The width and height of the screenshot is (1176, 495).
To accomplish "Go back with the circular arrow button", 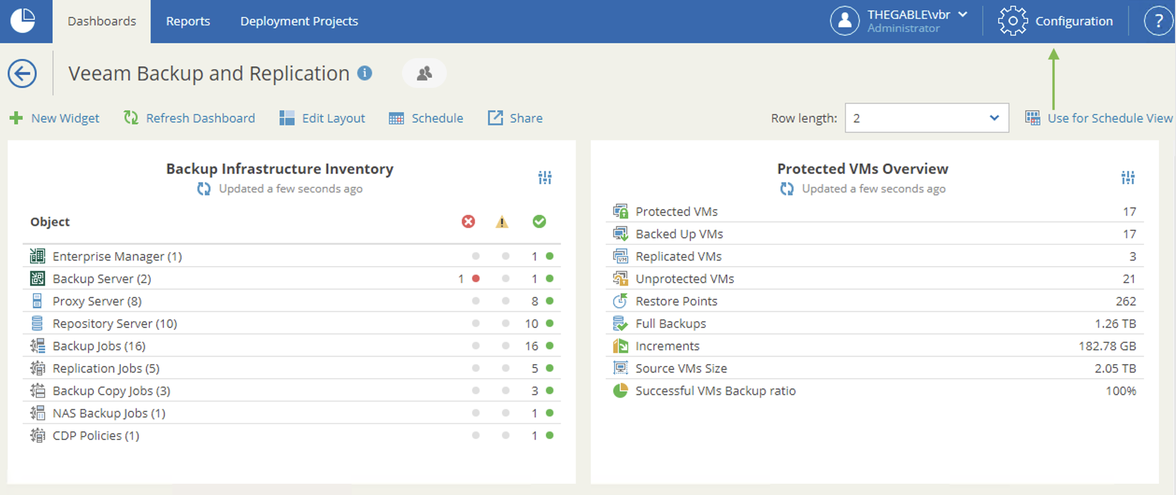I will pos(22,73).
